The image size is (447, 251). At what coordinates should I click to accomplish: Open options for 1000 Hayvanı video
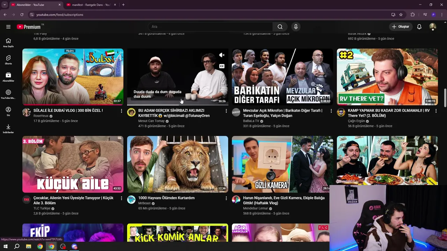[x=226, y=198]
